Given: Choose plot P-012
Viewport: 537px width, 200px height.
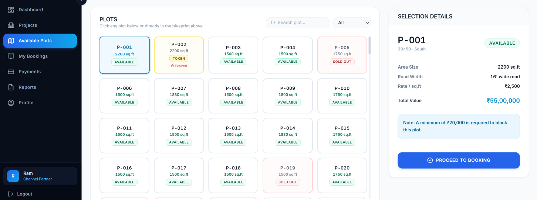Looking at the screenshot, I should [179, 135].
